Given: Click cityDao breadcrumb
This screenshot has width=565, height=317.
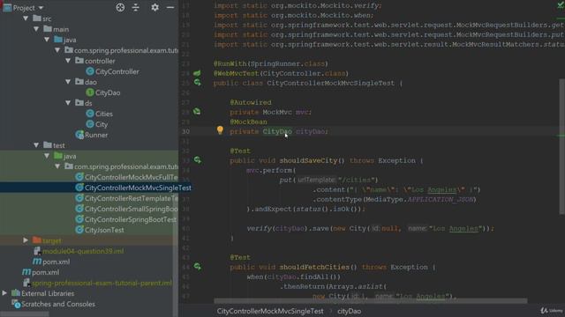Looking at the screenshot, I should (350, 311).
